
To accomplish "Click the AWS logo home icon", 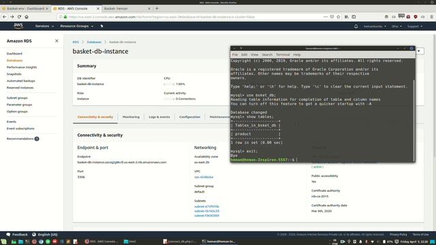I will click(x=18, y=26).
